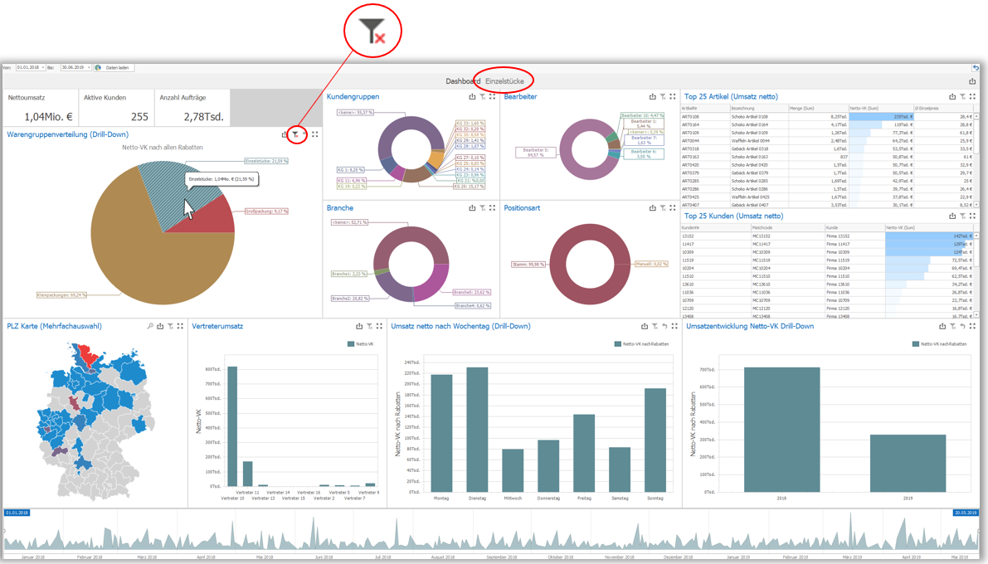Screen dimensions: 988x564
Task: Select the Anzahl Aufträge card
Action: click(x=192, y=107)
